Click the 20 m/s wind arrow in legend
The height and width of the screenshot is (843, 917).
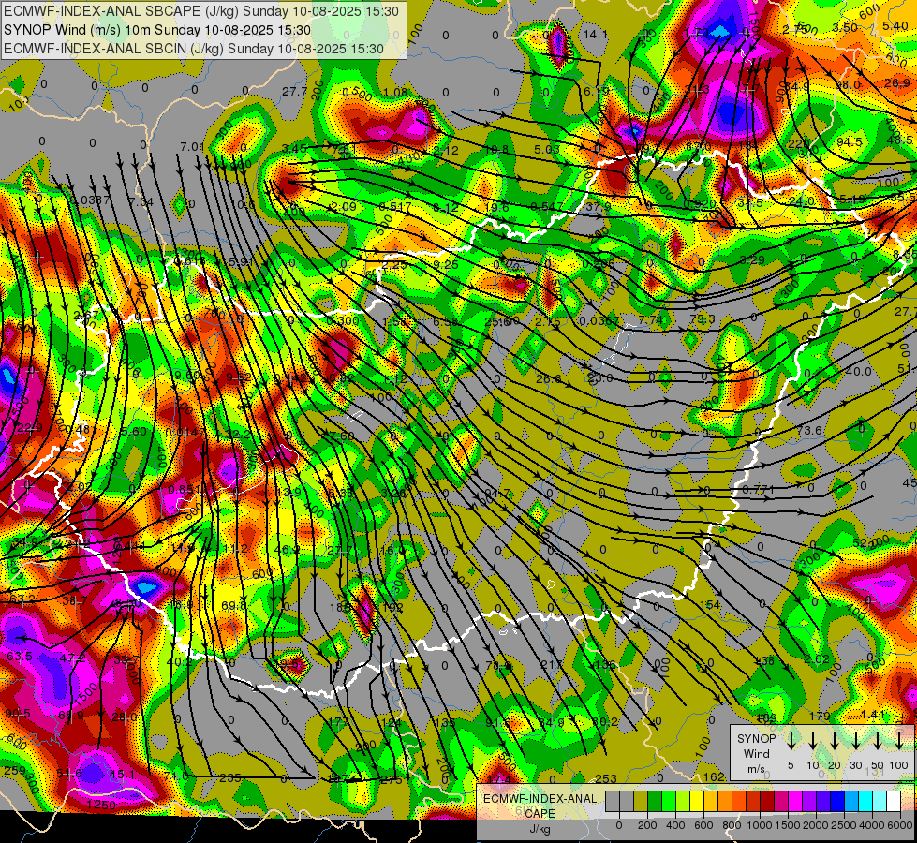pyautogui.click(x=835, y=740)
